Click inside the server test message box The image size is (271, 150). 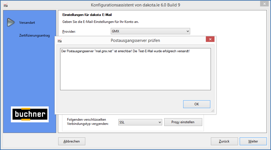click(x=135, y=69)
